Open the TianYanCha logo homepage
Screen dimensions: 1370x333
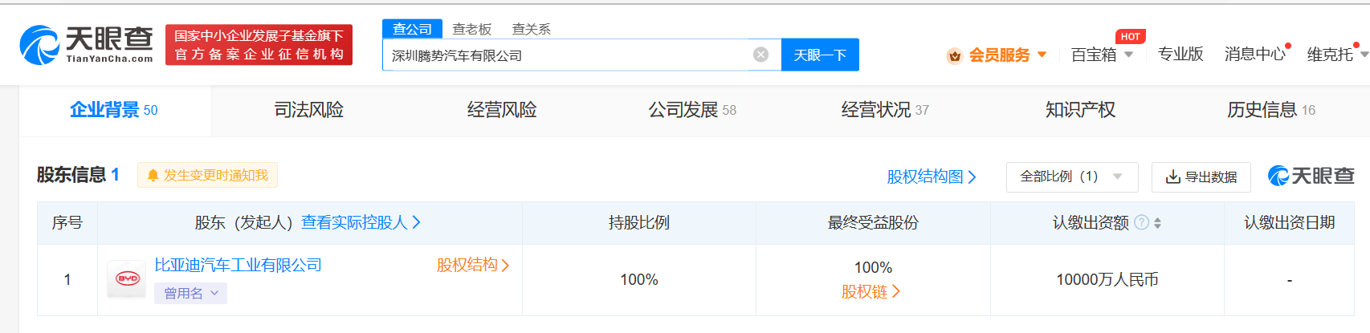pyautogui.click(x=86, y=44)
